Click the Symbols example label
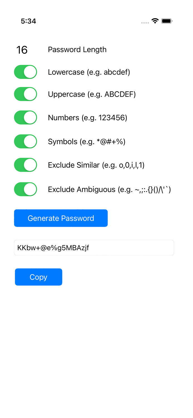Screen dimensions: 193x418 87,141
